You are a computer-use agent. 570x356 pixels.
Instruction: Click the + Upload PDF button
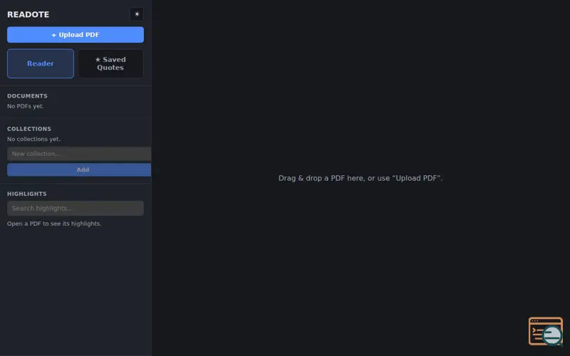[76, 34]
